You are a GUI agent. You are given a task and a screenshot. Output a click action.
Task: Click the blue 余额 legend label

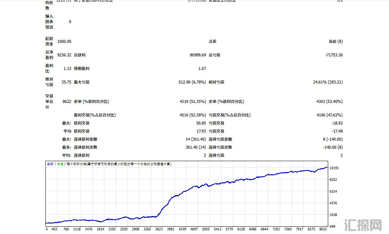point(50,164)
